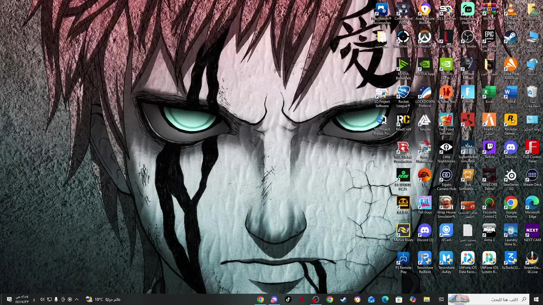
Task: Open NZXT CAM shortcut
Action: 532,233
